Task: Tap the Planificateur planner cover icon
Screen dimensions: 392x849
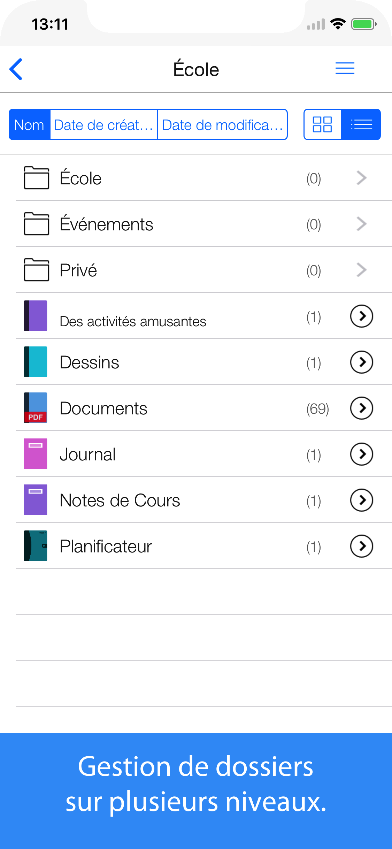Action: coord(36,546)
